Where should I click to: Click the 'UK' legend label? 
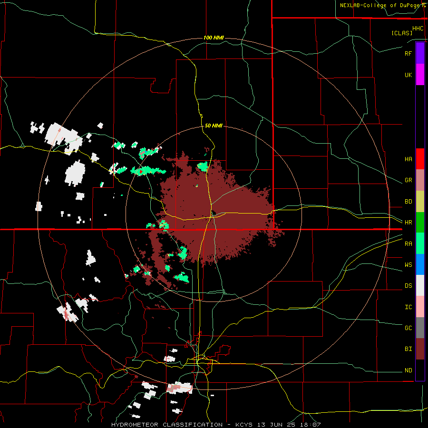tap(408, 75)
